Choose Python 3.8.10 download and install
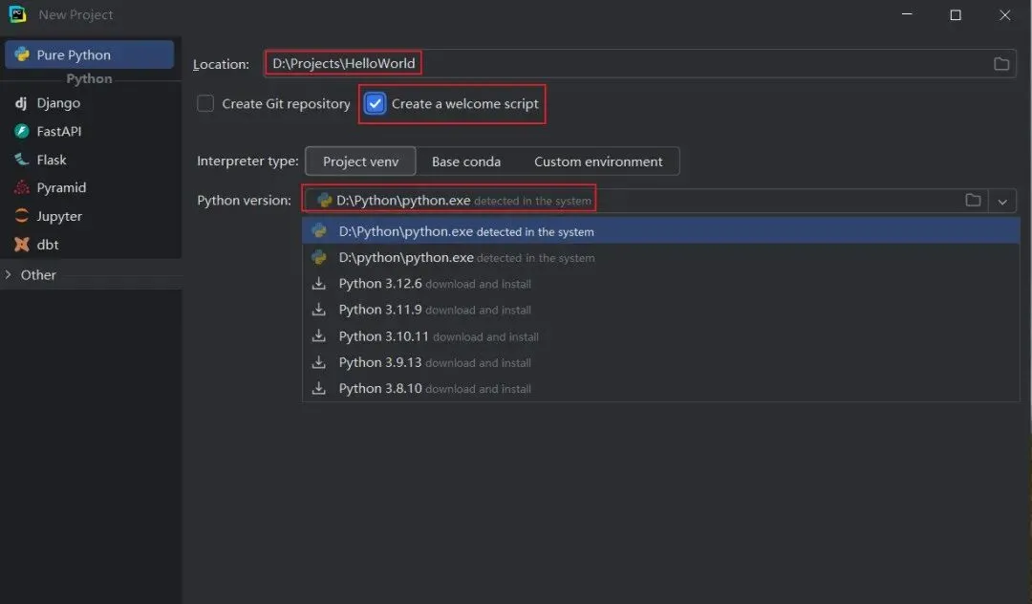 661,388
